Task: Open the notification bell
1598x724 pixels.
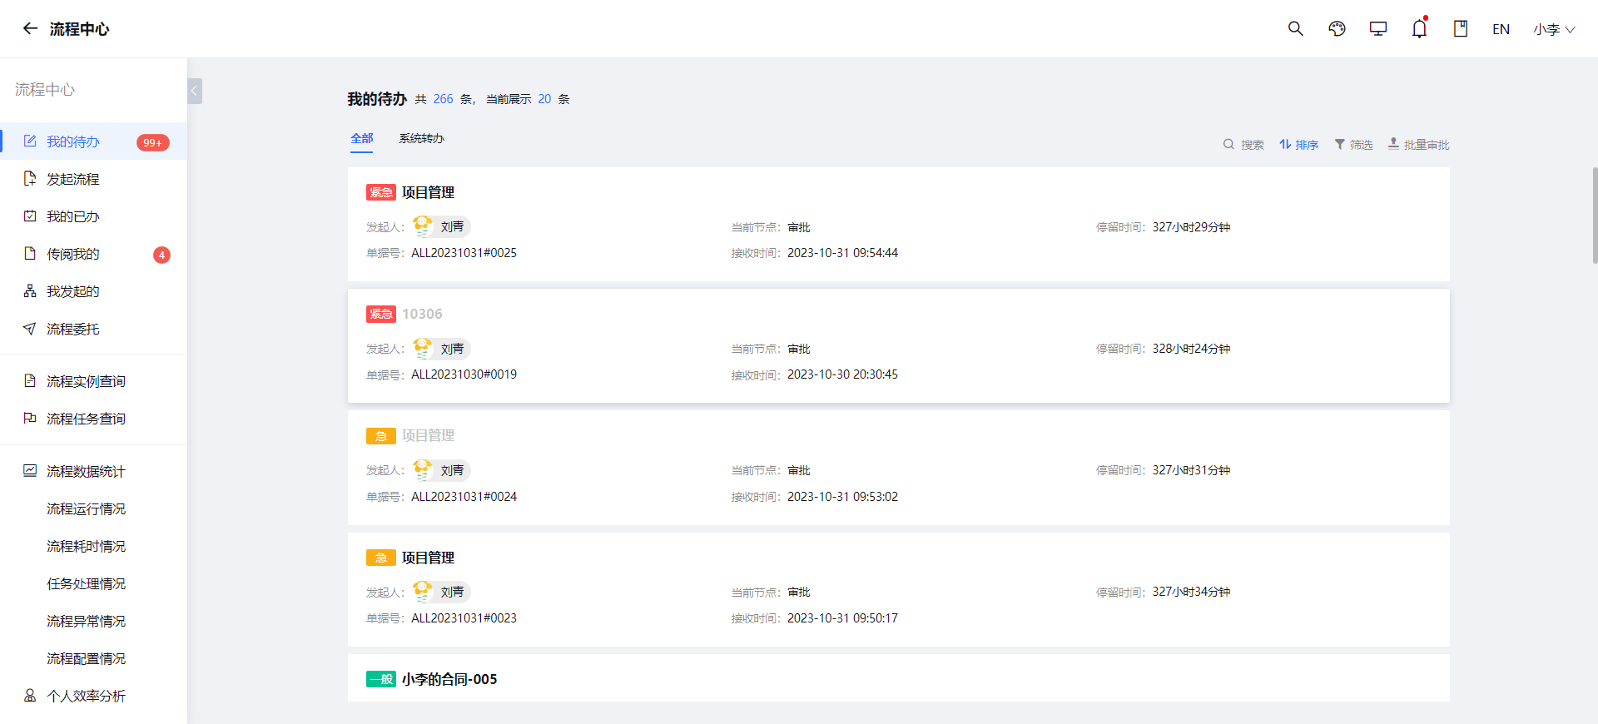Action: click(x=1419, y=28)
